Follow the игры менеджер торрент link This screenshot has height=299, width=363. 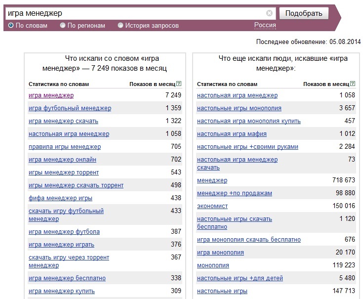point(64,172)
